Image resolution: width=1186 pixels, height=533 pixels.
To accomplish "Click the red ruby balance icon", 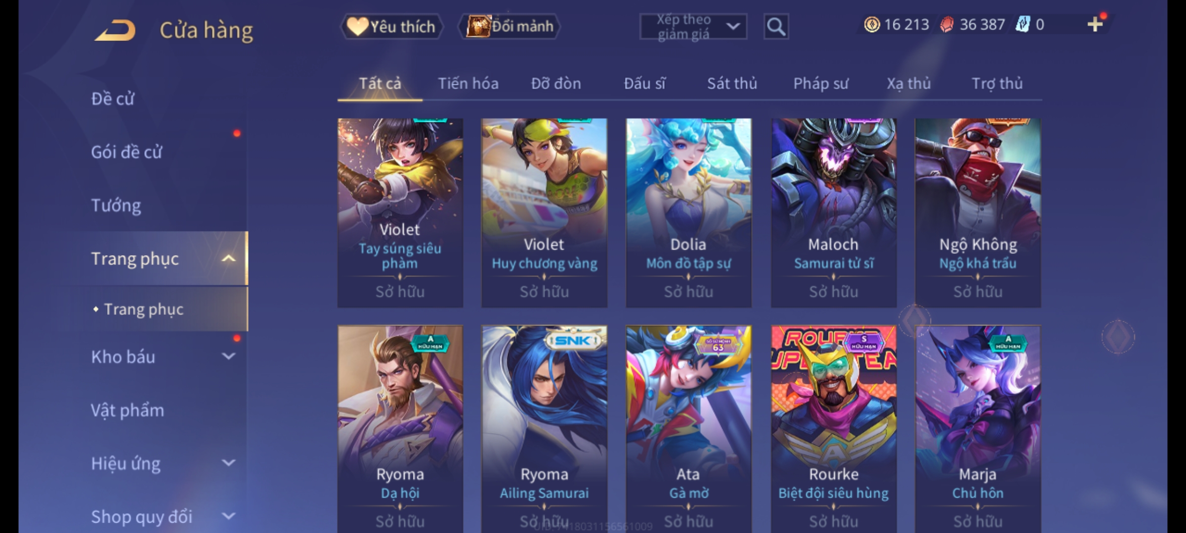I will (x=946, y=24).
